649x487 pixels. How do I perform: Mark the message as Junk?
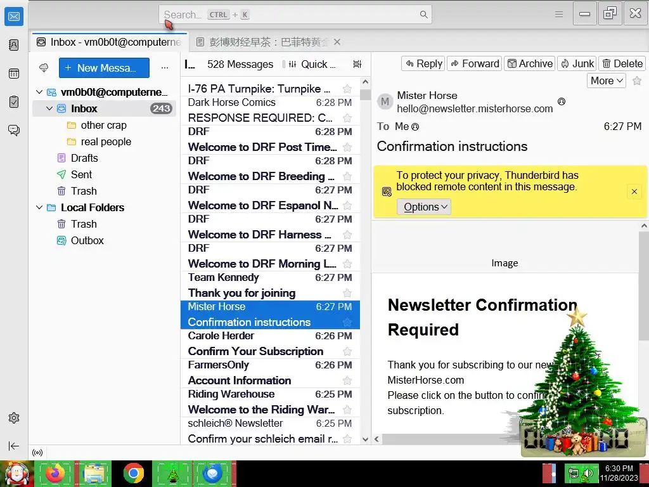point(577,64)
